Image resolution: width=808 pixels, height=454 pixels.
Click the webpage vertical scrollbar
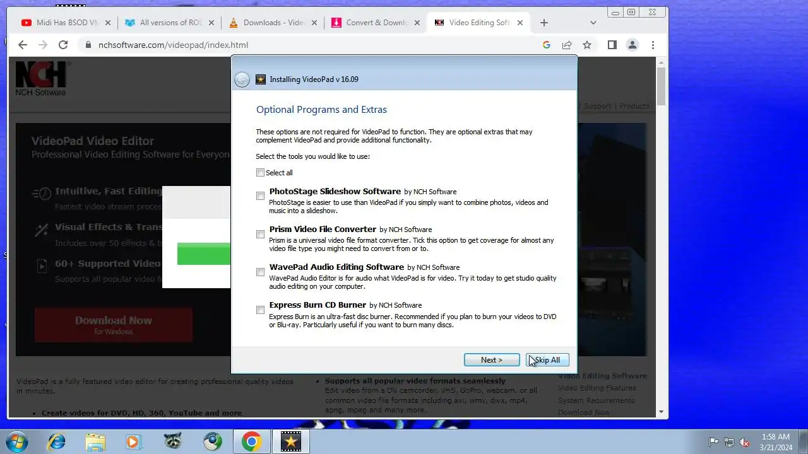click(x=662, y=236)
